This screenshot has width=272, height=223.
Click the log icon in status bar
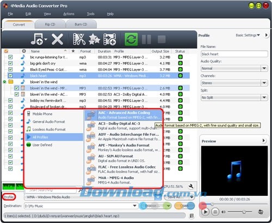point(191,216)
